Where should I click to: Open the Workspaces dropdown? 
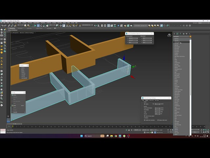203,23
